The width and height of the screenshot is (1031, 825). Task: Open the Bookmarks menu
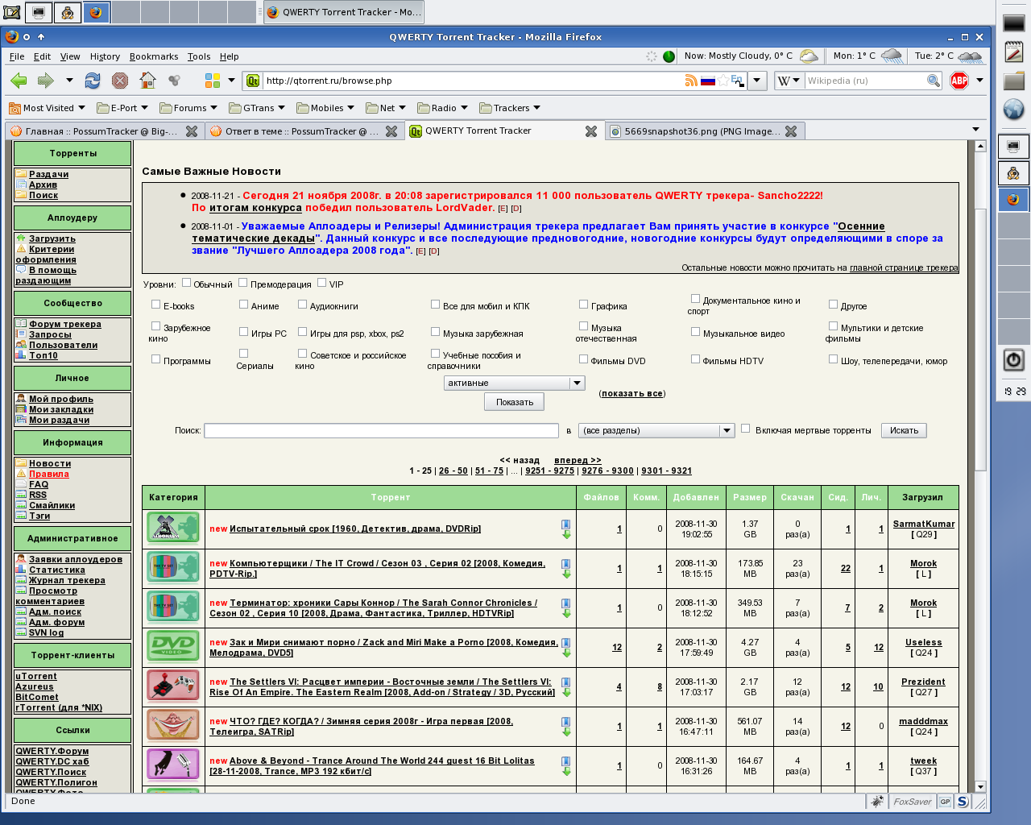point(154,56)
